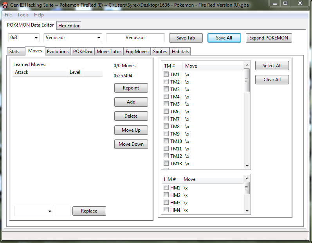Click the 0x257494 offset text

[123, 76]
